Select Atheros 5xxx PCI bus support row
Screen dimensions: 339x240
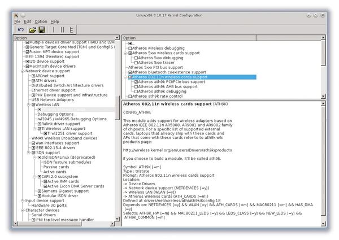point(155,67)
